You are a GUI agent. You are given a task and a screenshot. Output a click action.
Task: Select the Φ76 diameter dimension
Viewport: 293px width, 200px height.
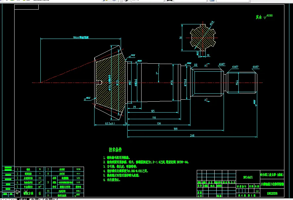[x=172, y=83]
